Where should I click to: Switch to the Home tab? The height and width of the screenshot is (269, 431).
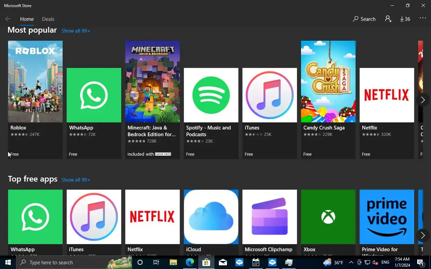pyautogui.click(x=27, y=19)
